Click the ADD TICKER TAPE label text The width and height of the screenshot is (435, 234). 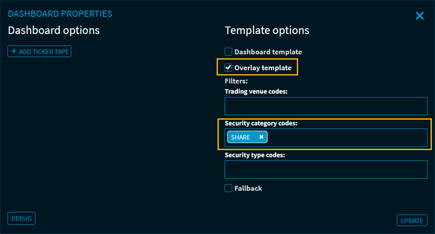click(x=44, y=52)
